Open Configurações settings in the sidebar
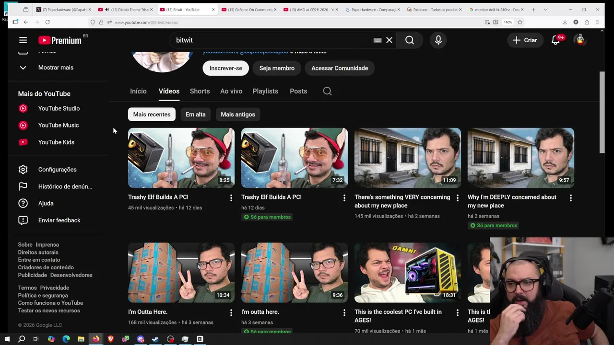Image resolution: width=614 pixels, height=345 pixels. (58, 170)
